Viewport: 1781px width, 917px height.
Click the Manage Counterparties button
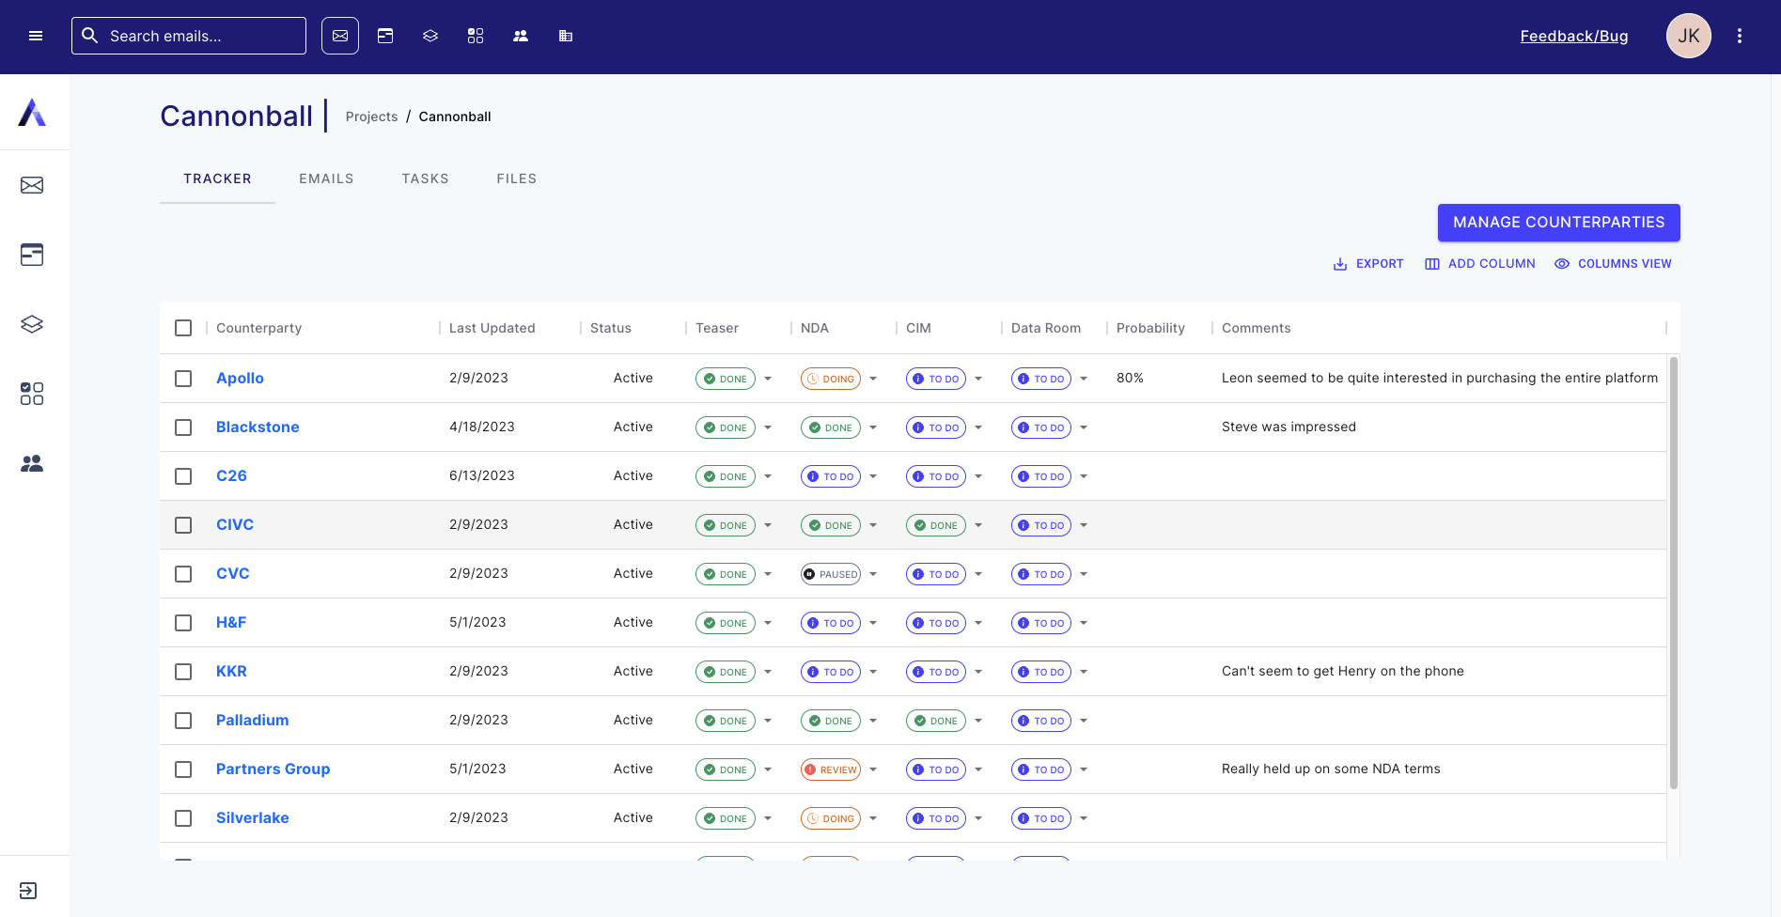1558,223
